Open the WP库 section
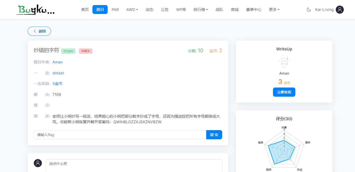355x172 pixels. pyautogui.click(x=181, y=9)
